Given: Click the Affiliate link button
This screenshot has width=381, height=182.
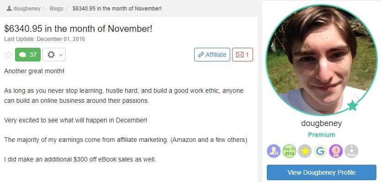Looking at the screenshot, I should pos(212,55).
